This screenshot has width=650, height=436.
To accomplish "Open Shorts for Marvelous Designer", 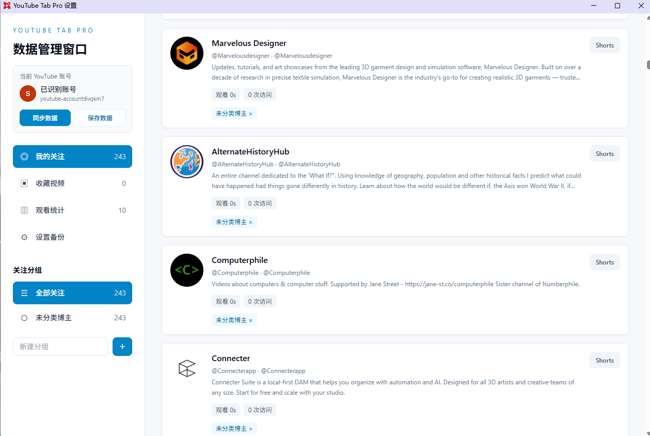I will [605, 45].
